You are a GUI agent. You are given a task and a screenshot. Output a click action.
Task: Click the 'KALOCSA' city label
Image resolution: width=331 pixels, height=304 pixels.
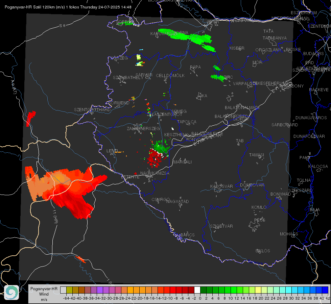pyautogui.click(x=318, y=167)
